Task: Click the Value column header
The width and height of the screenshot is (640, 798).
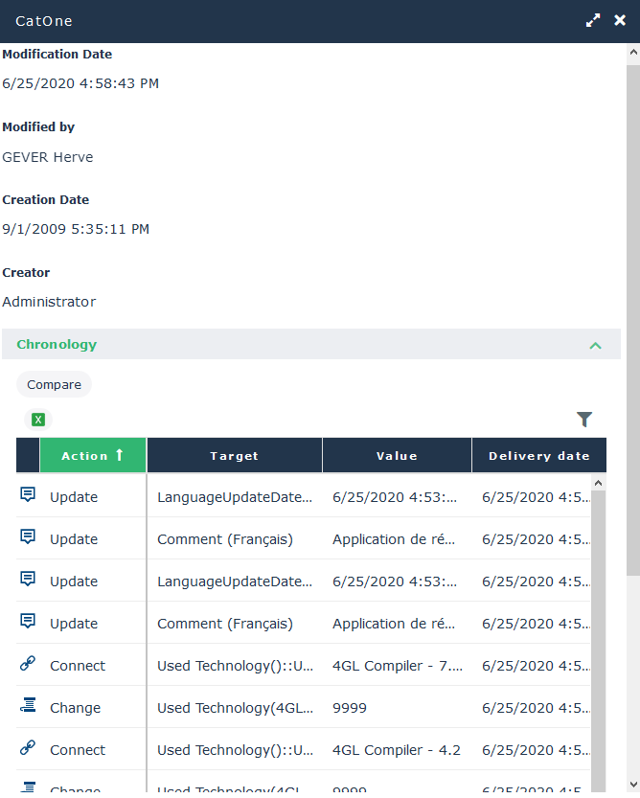Action: pos(397,456)
